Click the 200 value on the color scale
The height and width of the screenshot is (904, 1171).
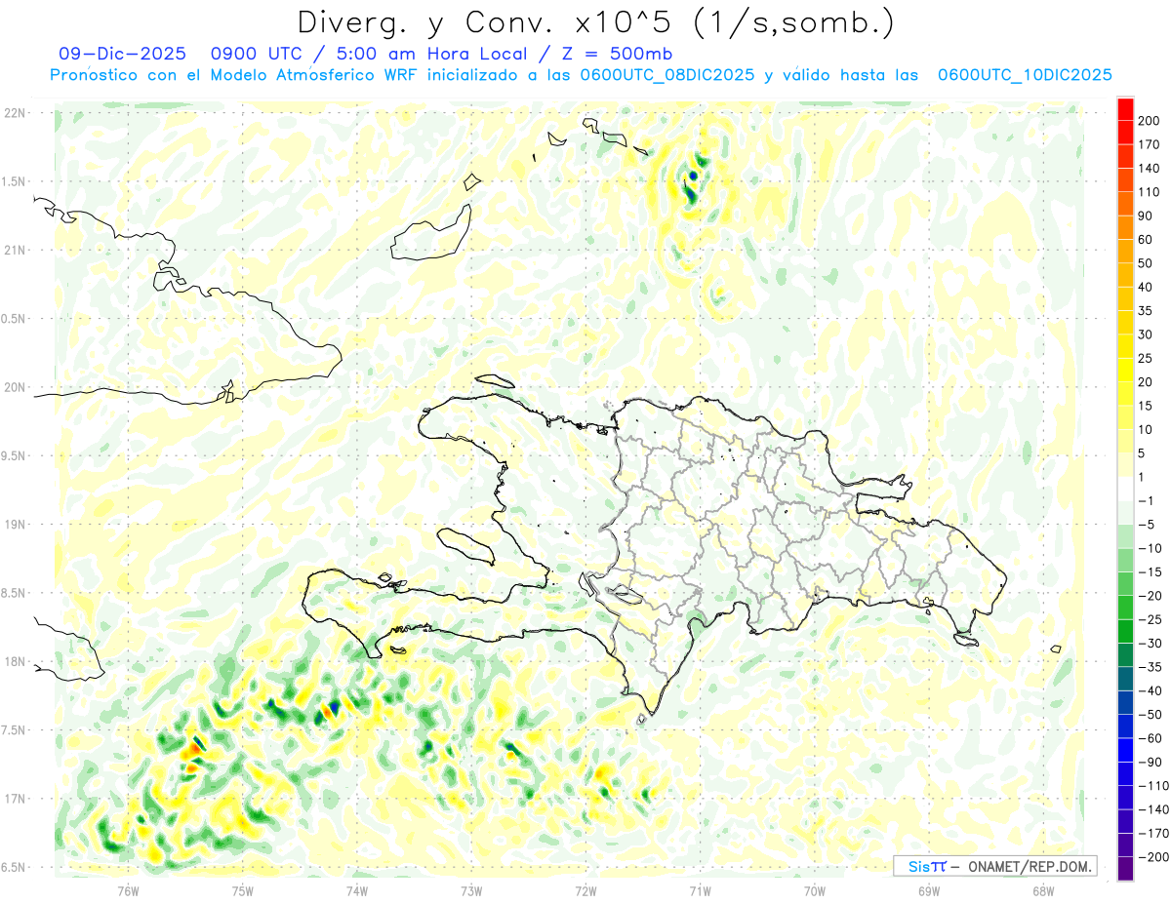point(1150,121)
